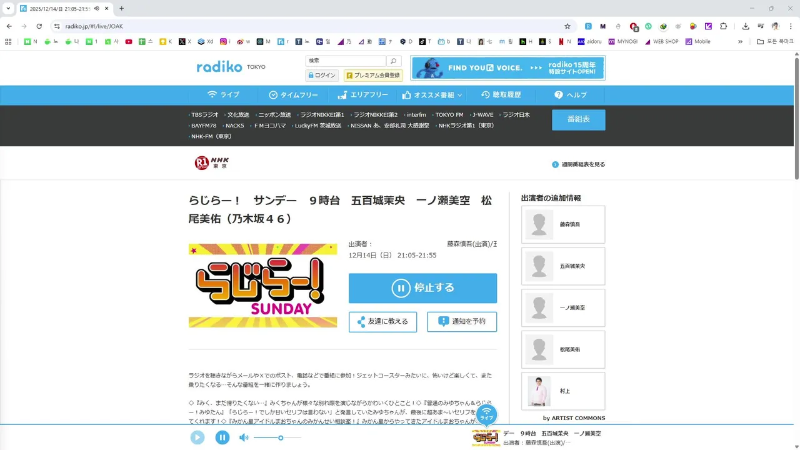Click the FIND YOUR VOICE banner
Viewport: 800px width, 450px height.
(507, 68)
